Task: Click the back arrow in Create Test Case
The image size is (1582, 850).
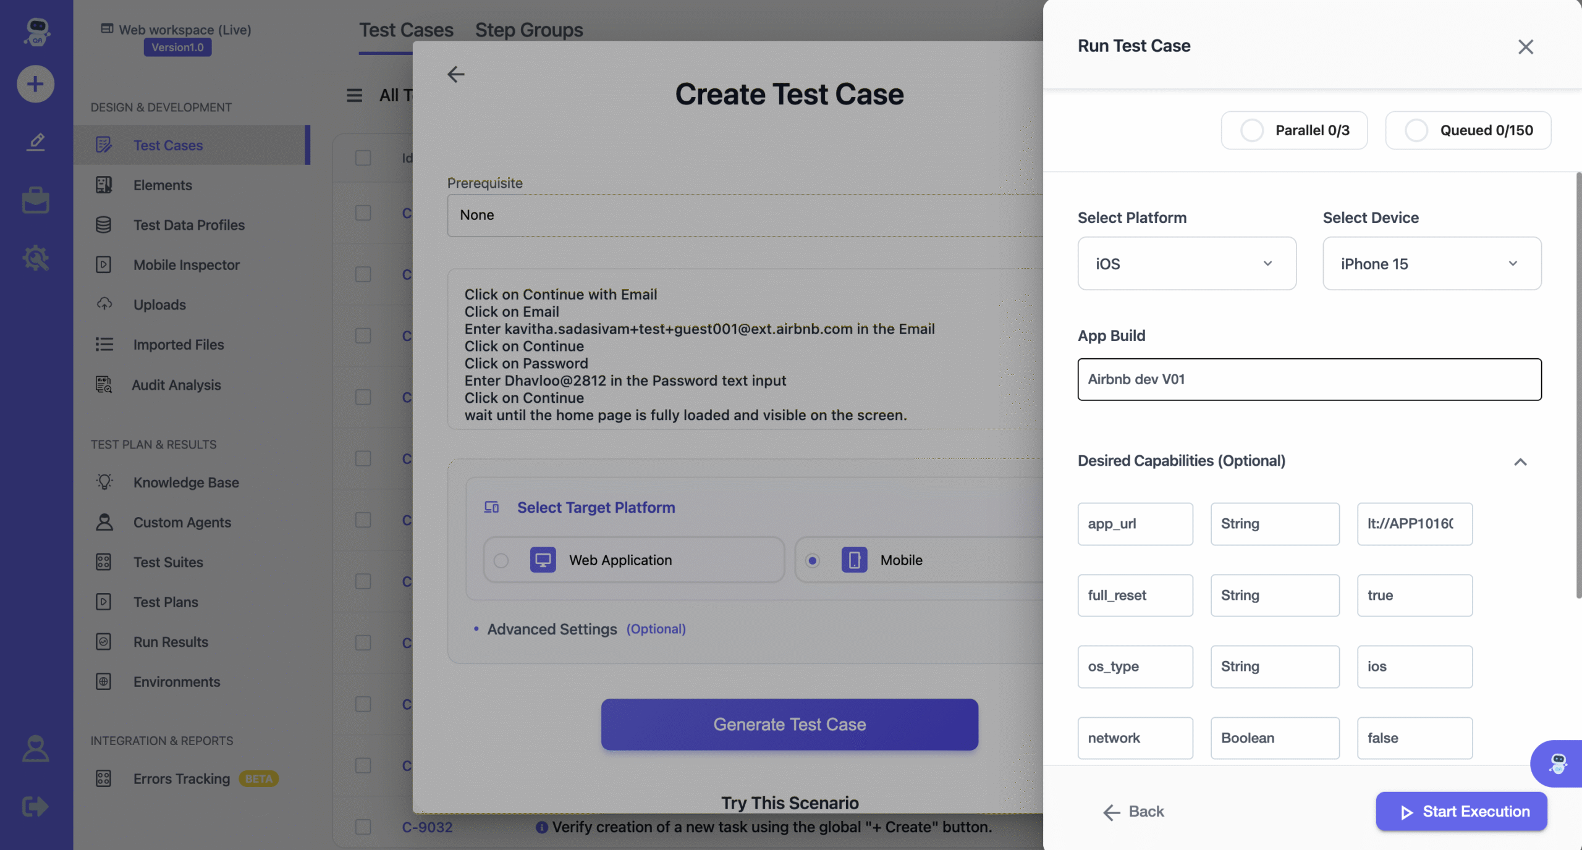Action: [455, 74]
